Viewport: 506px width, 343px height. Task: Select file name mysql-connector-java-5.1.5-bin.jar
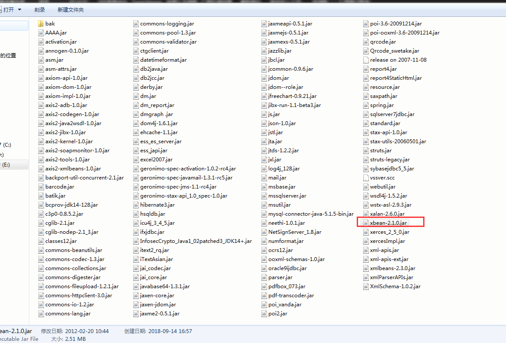pos(311,214)
